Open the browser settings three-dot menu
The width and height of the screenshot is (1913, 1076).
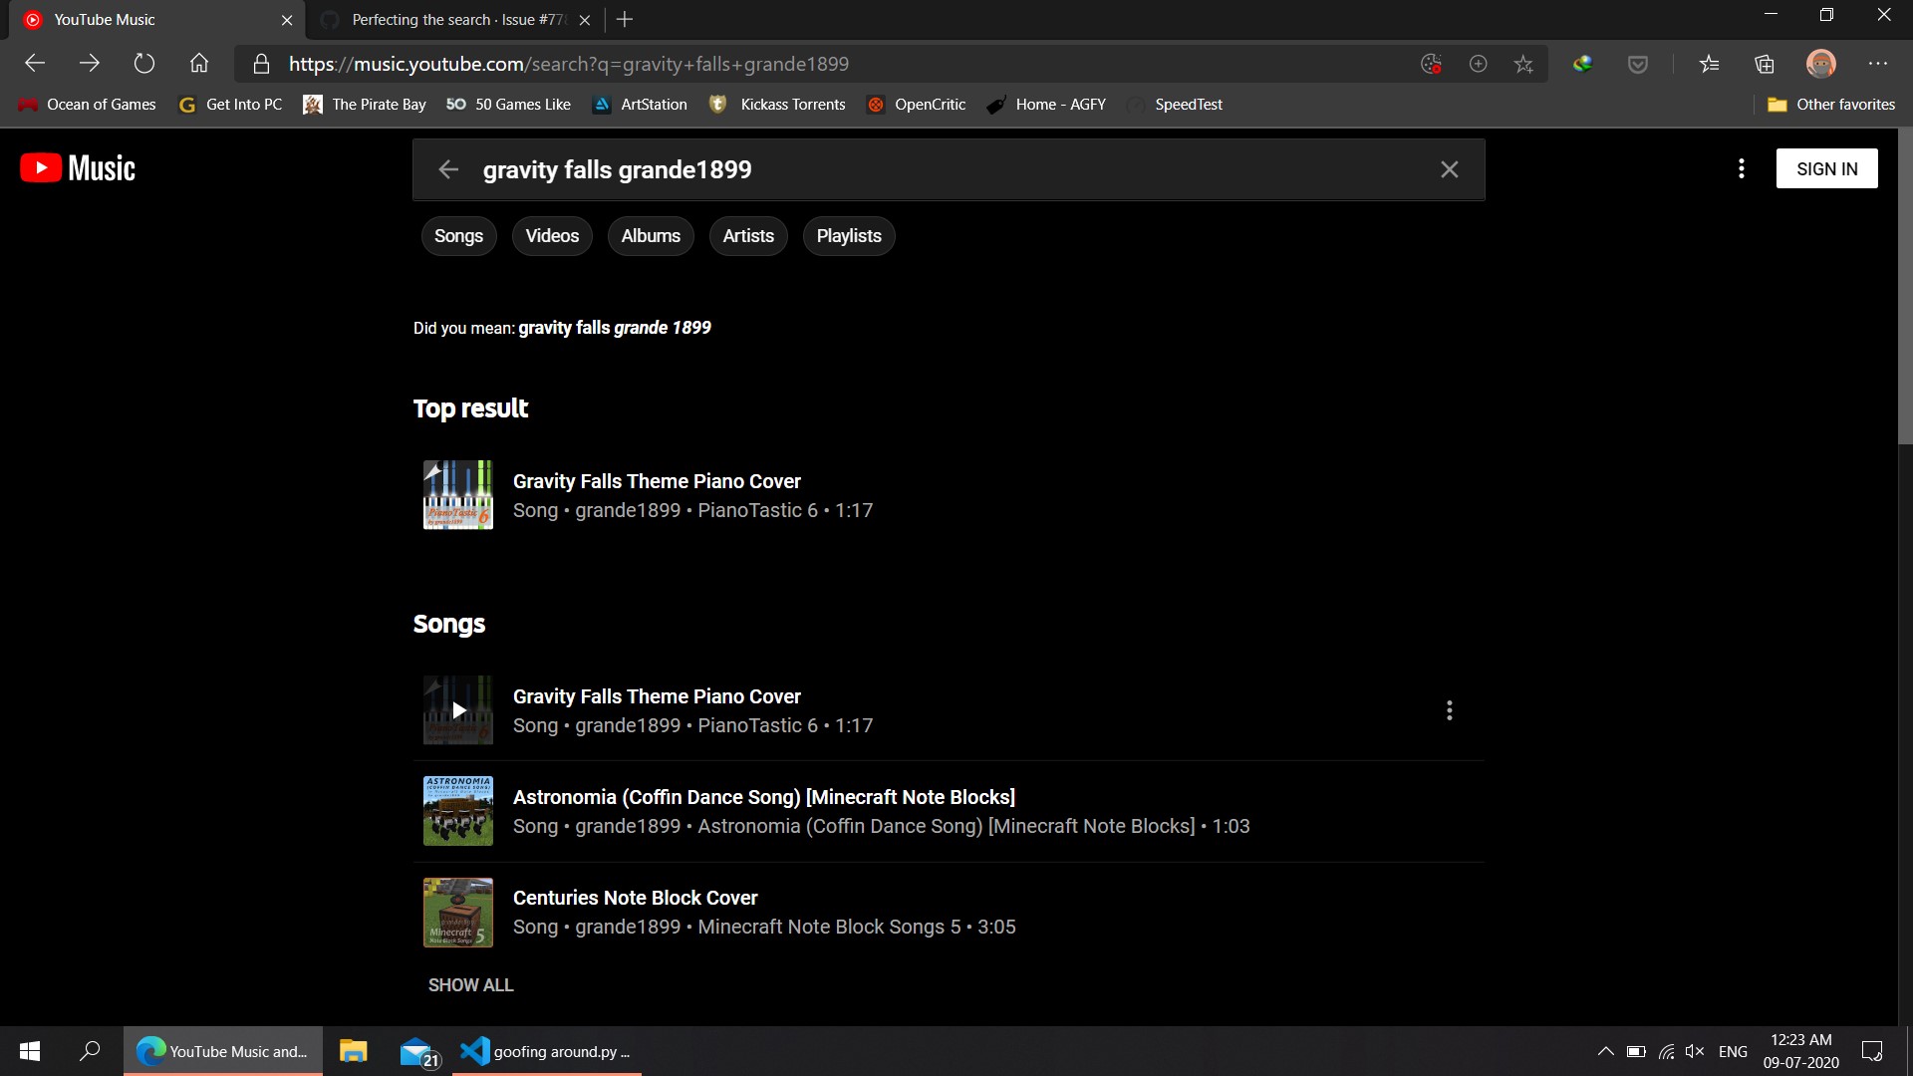[1879, 63]
